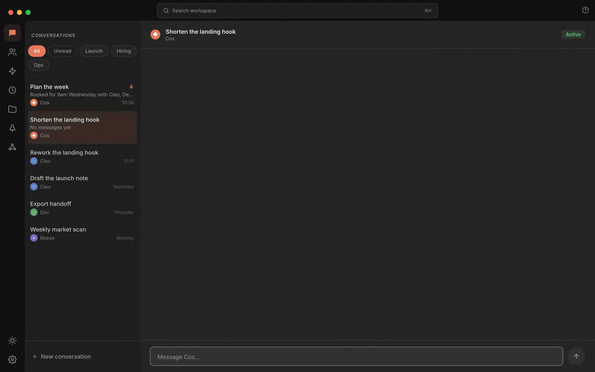The height and width of the screenshot is (372, 595).
Task: Select the Ops filter chip
Action: click(39, 65)
